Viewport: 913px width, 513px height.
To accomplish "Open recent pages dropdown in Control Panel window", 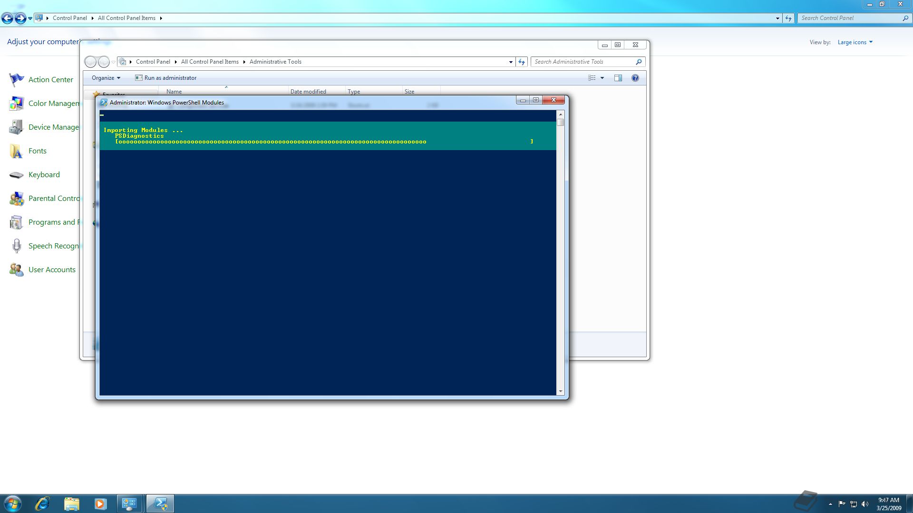I will click(30, 19).
